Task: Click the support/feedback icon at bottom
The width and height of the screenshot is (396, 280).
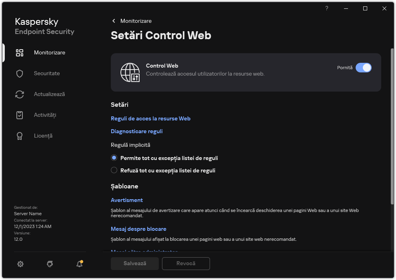Action: (50, 264)
